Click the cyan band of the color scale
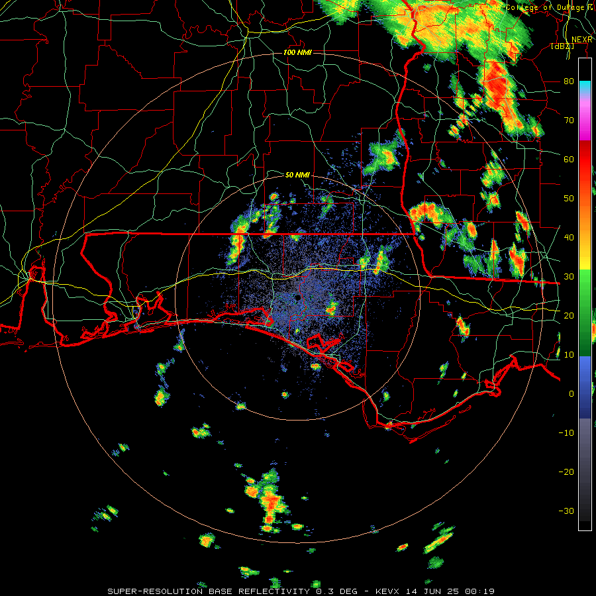596x596 pixels. tap(585, 87)
